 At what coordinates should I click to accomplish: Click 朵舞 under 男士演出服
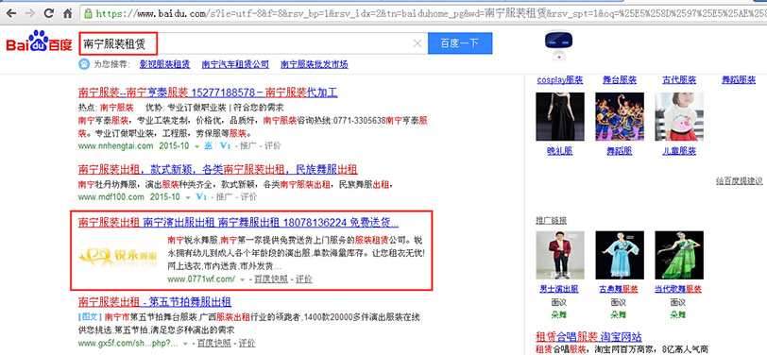[558, 314]
